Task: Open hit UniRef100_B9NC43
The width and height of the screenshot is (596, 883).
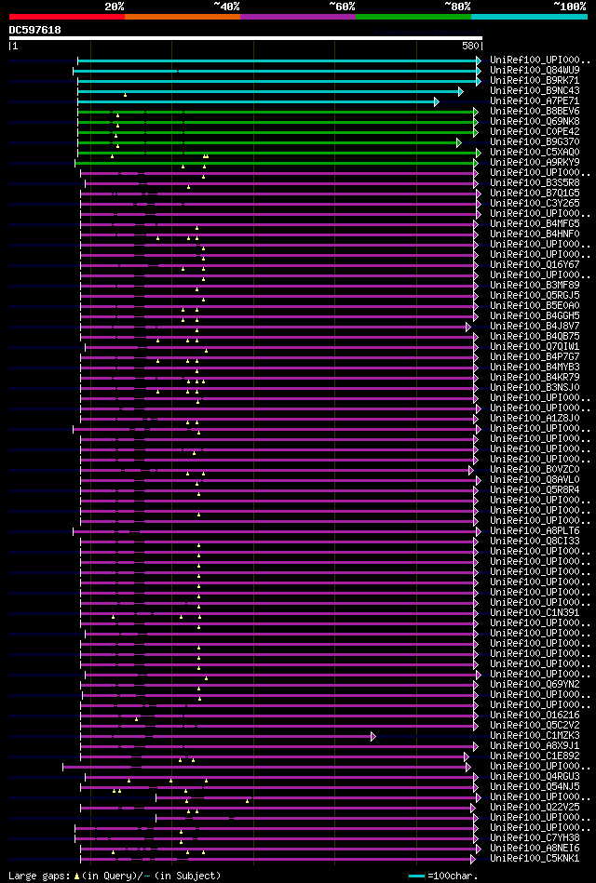Action: click(x=535, y=90)
